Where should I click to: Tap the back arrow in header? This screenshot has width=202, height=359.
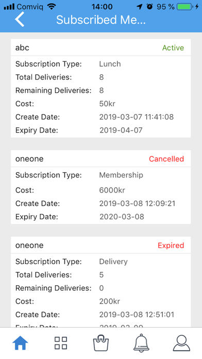20,20
